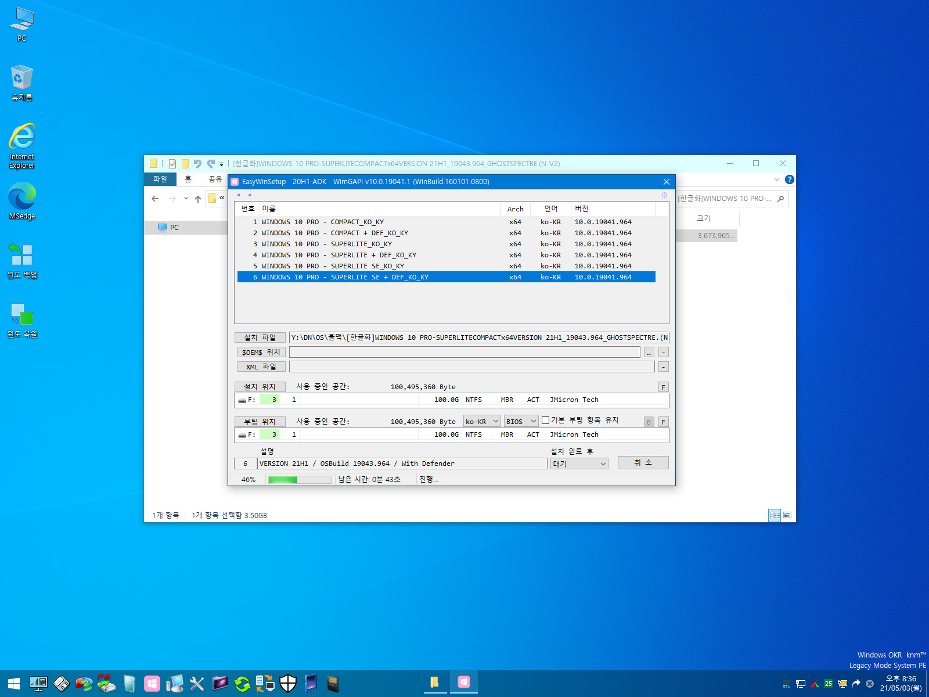The width and height of the screenshot is (929, 697).
Task: Open the Windows Start button
Action: point(14,684)
